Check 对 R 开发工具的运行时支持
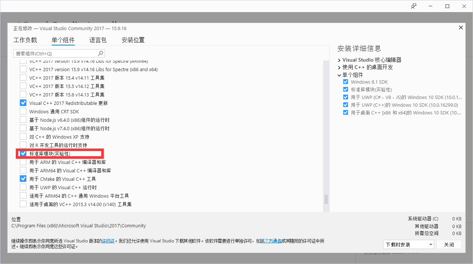The height and width of the screenshot is (264, 473). click(x=23, y=145)
